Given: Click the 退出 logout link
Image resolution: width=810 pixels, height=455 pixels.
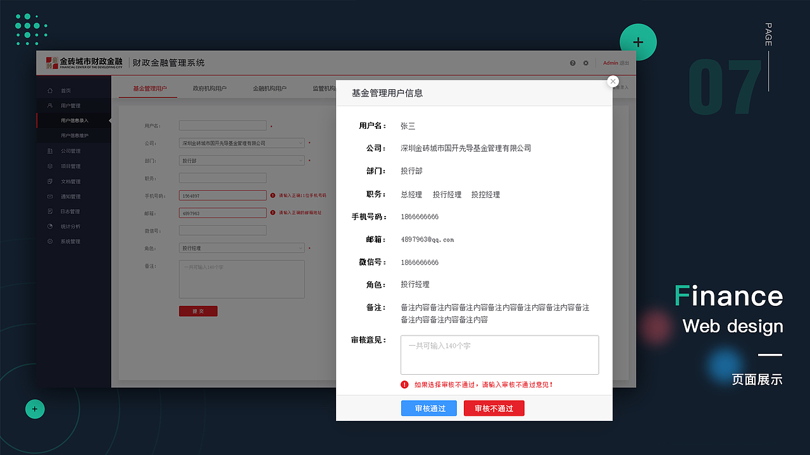Looking at the screenshot, I should (625, 63).
